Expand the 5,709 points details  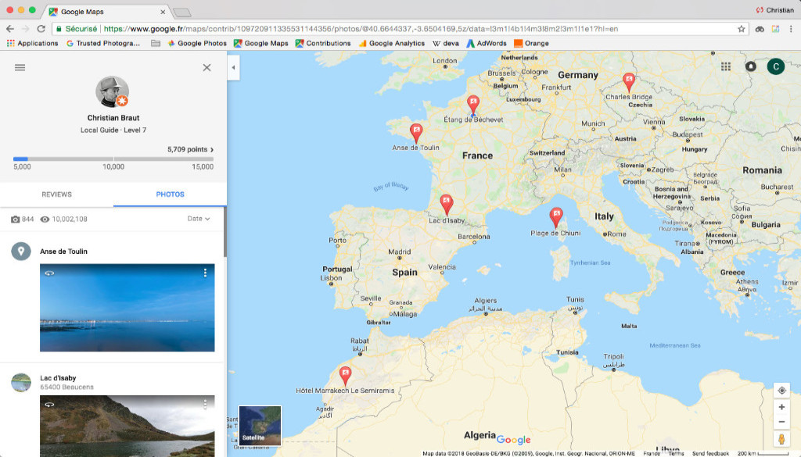(190, 149)
